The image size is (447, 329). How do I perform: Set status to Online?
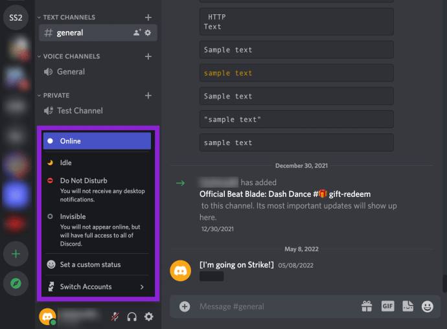(x=97, y=141)
